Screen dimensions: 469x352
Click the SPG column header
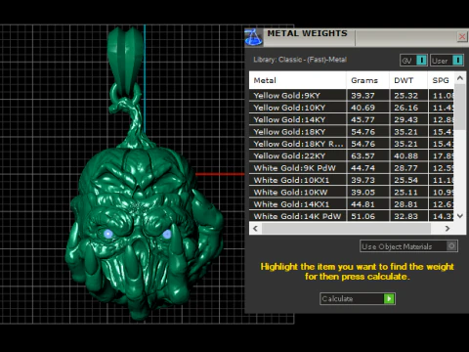(441, 80)
